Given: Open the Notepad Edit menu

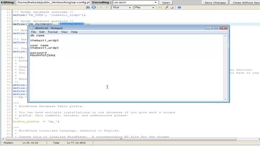Looking at the screenshot, I should [x=42, y=32].
